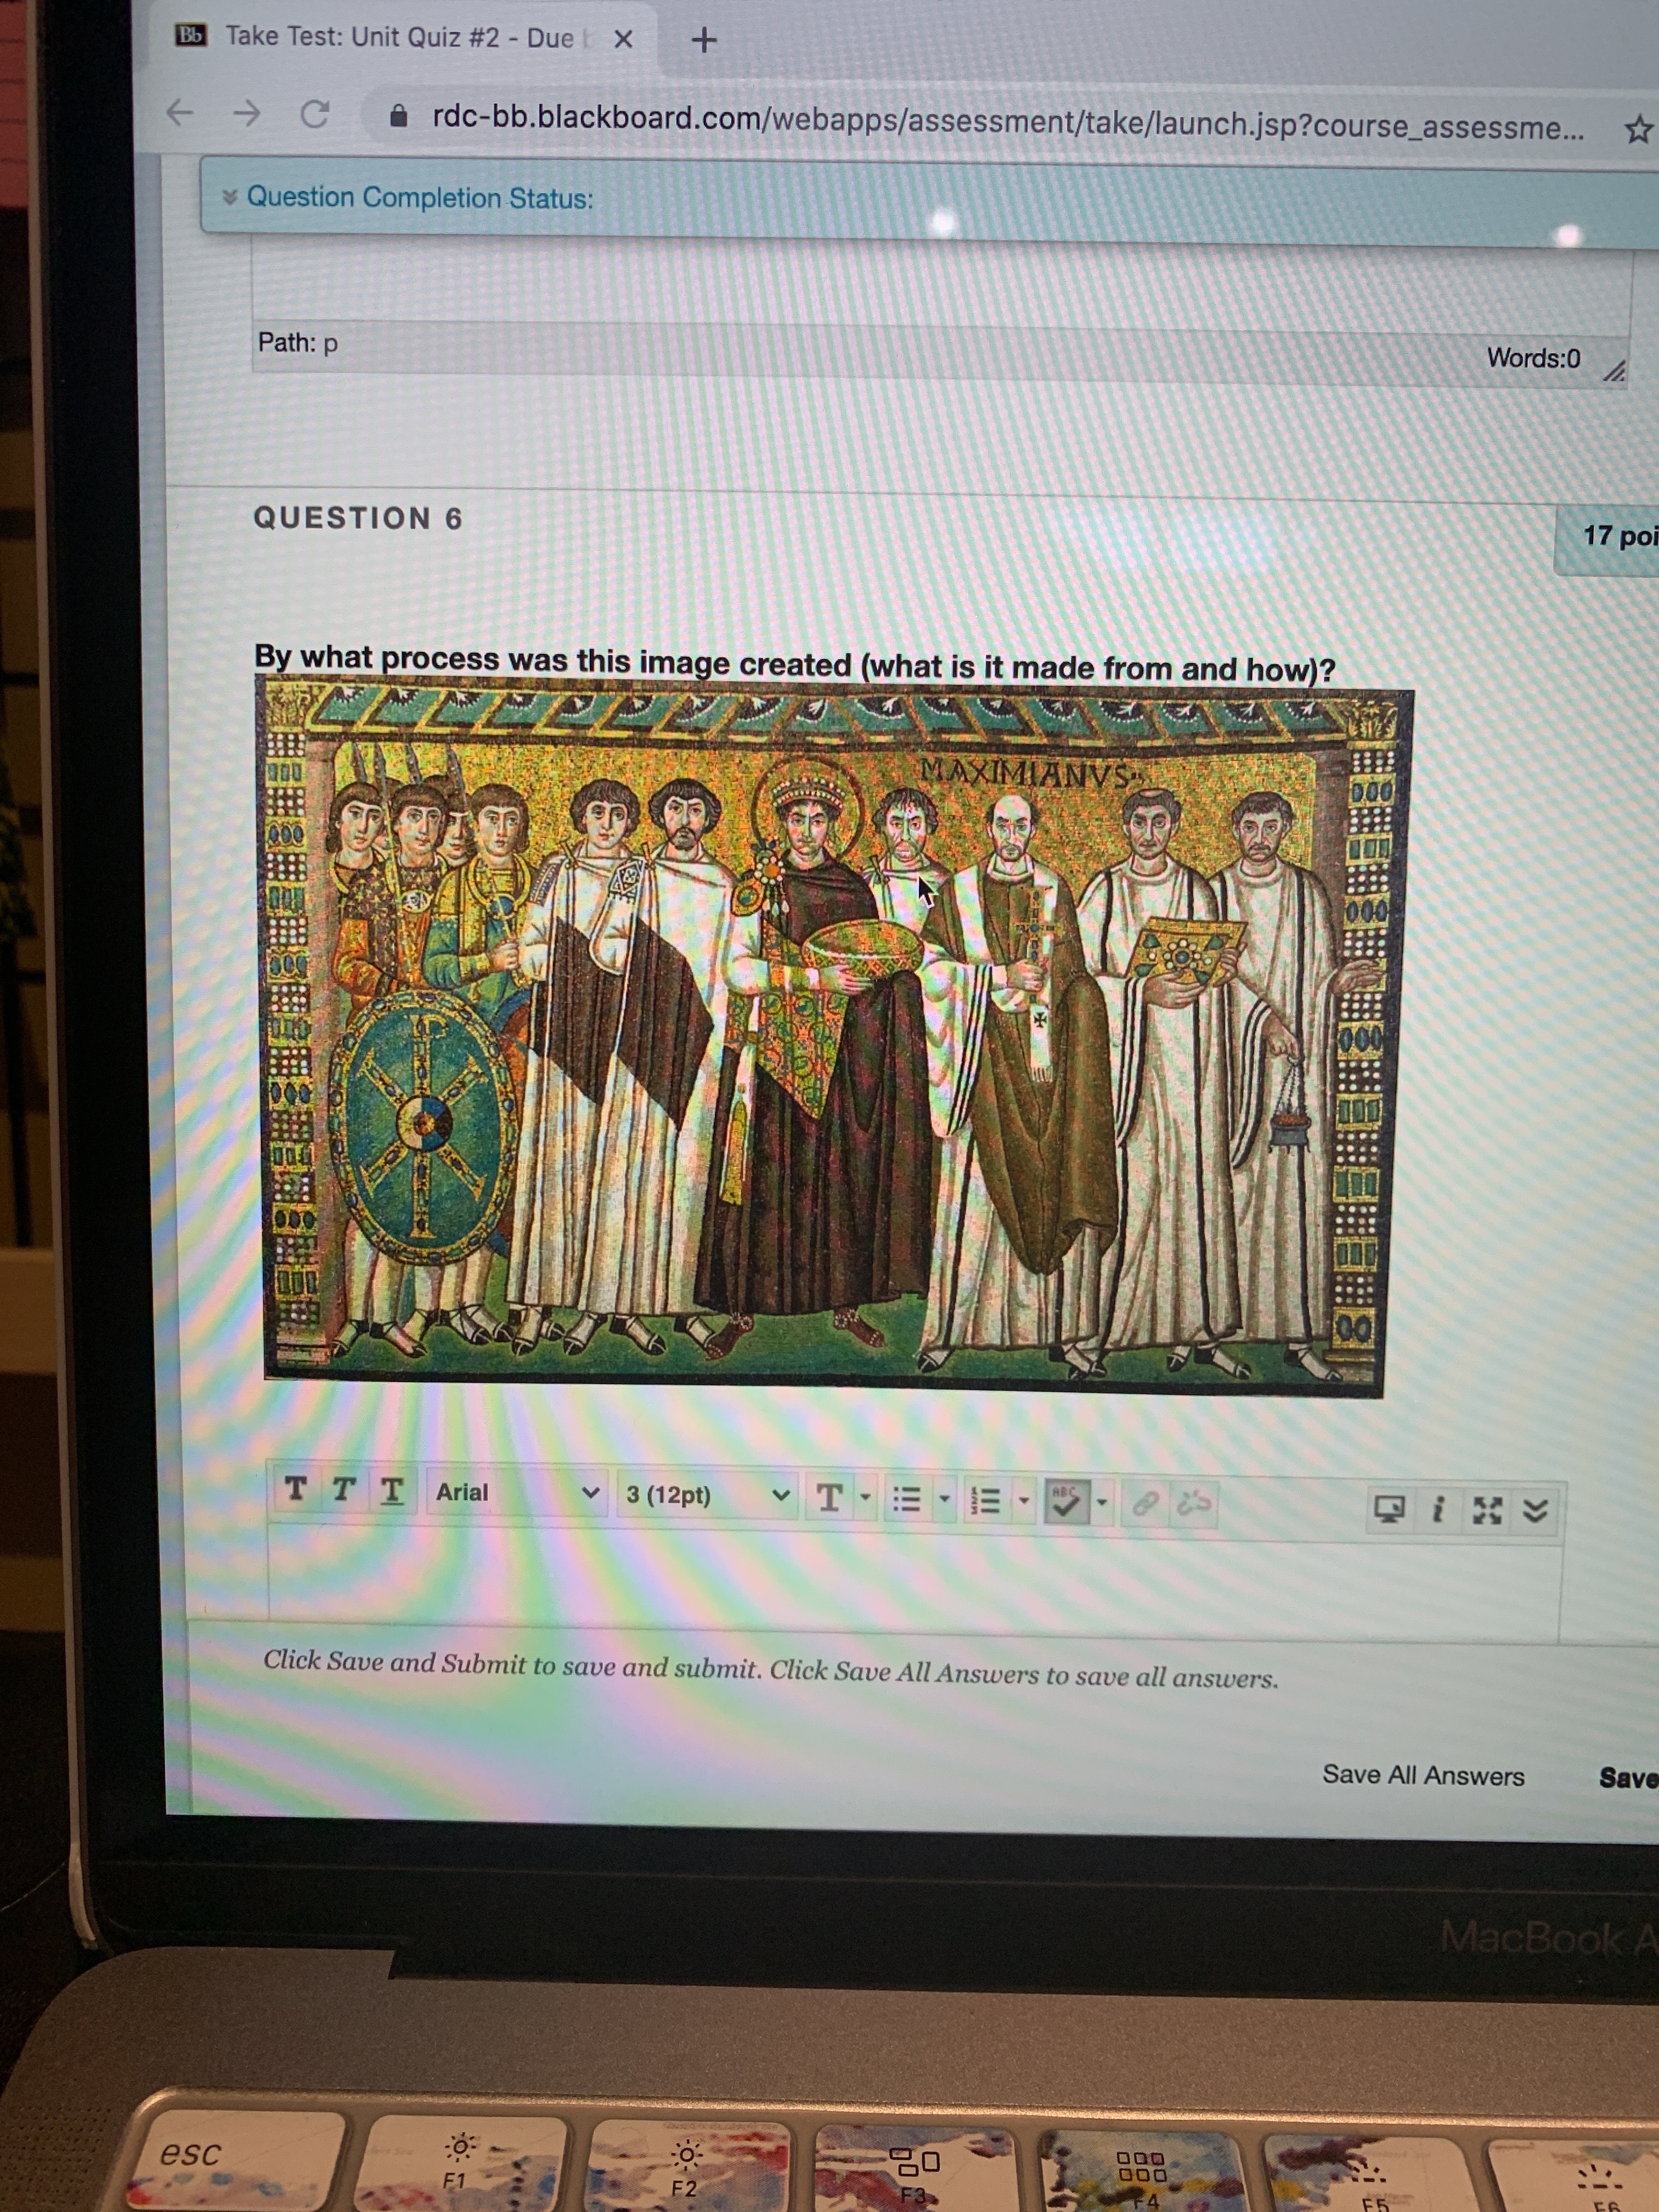Click the Blackboard Bb favicon on tab
Screen dimensions: 1659x2212
tap(190, 35)
